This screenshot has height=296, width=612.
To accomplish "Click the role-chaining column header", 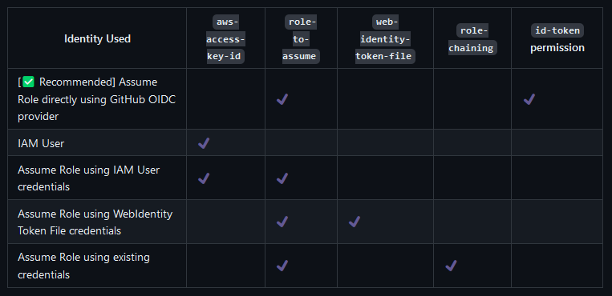I will [x=472, y=39].
